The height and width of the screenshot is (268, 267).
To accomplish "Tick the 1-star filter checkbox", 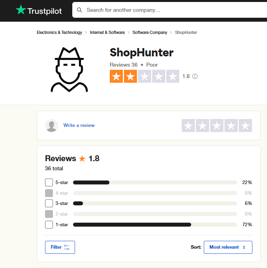I will [x=49, y=225].
